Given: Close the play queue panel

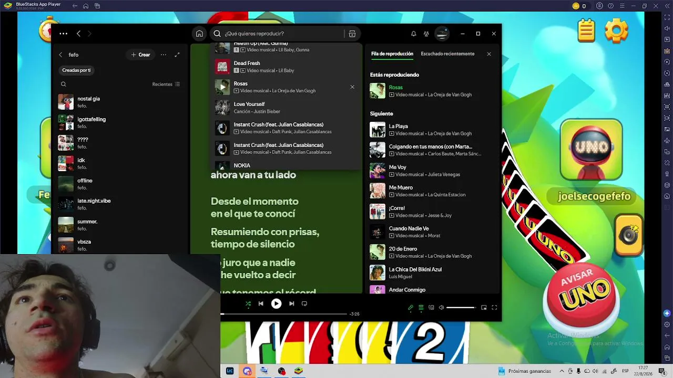Looking at the screenshot, I should pos(489,54).
